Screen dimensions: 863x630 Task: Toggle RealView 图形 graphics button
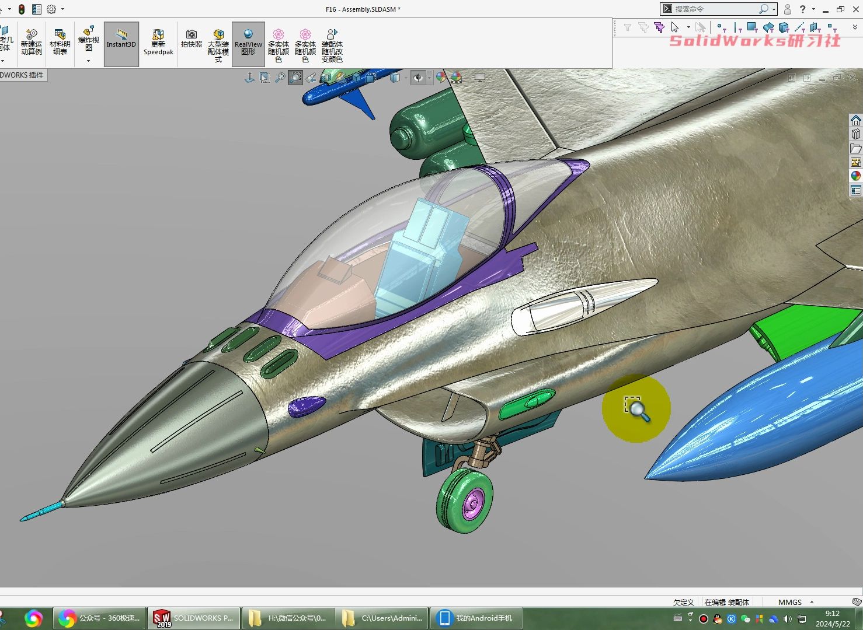(x=248, y=44)
